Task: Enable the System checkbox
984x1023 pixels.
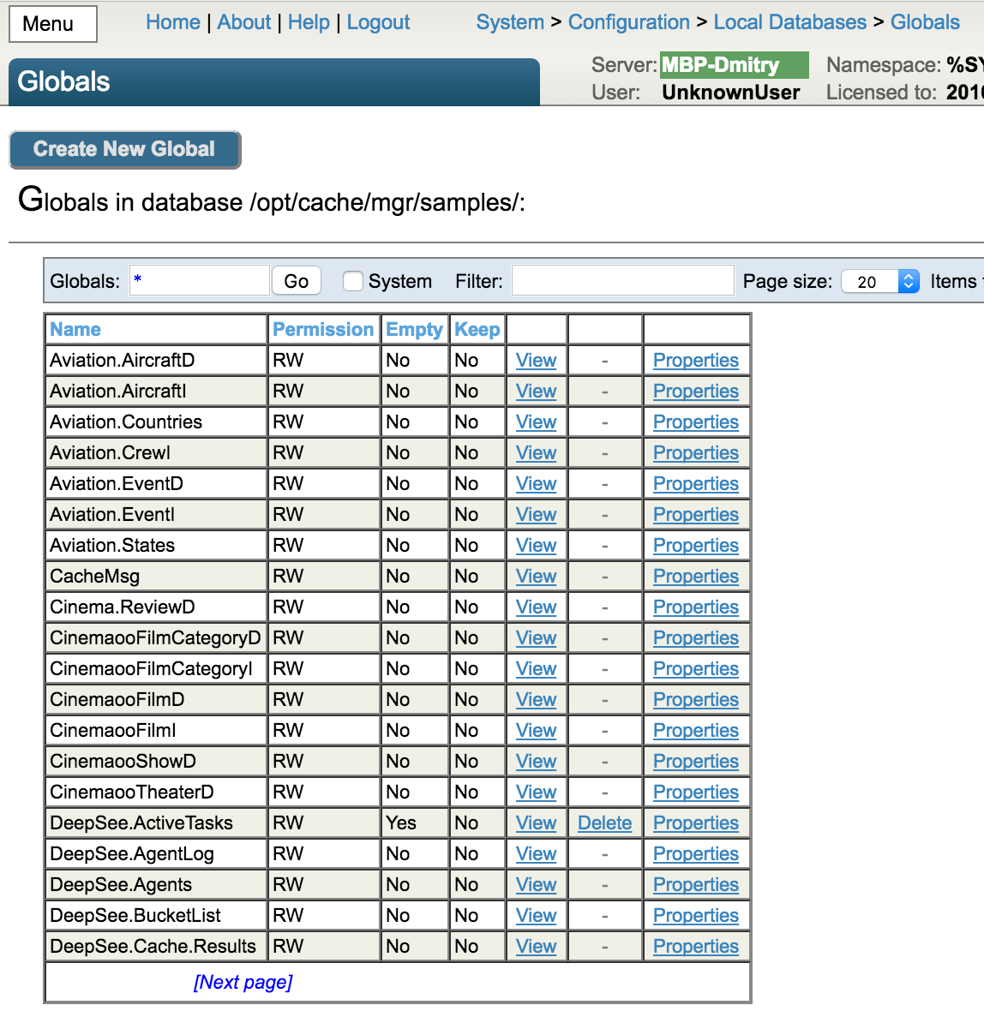Action: (352, 281)
